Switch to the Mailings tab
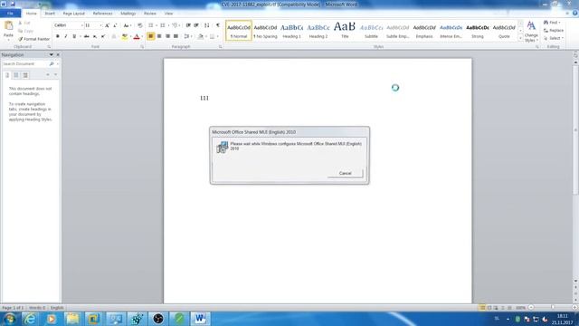The height and width of the screenshot is (326, 579). click(128, 14)
